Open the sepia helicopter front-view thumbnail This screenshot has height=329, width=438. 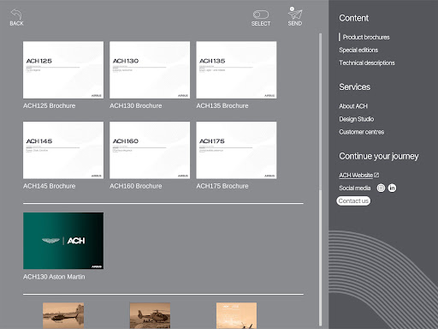(150, 315)
